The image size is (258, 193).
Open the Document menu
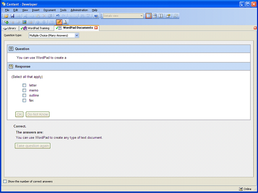[x=50, y=10]
